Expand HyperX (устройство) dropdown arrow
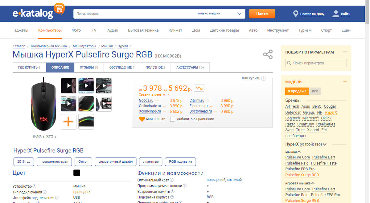Viewport: 370px width, 203px height. [325, 144]
